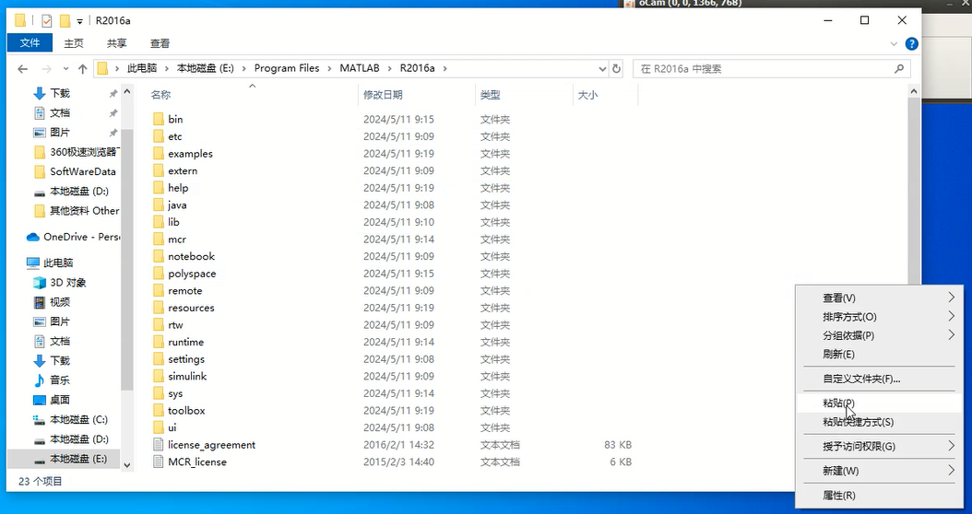Click the 桌面 desktop icon in sidebar

(40, 400)
